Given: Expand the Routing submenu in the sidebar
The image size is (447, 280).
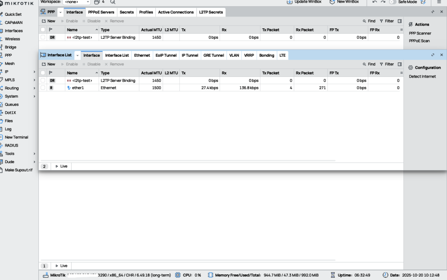Looking at the screenshot, I should pos(34,88).
